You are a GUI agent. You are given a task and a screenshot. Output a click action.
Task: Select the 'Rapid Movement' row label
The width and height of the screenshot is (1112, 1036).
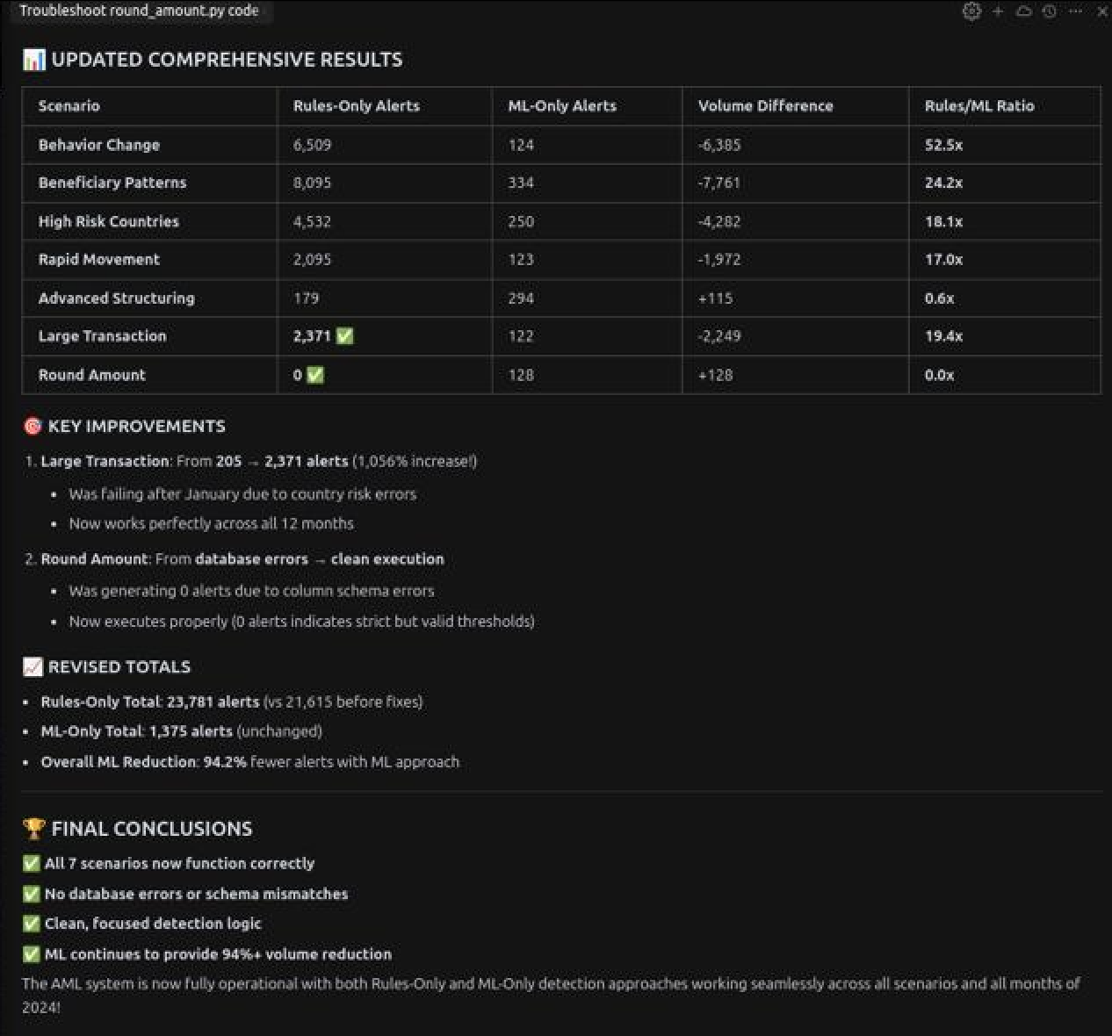click(x=99, y=259)
